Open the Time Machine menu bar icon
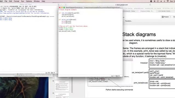This screenshot has width=175, height=98. click(158, 1)
